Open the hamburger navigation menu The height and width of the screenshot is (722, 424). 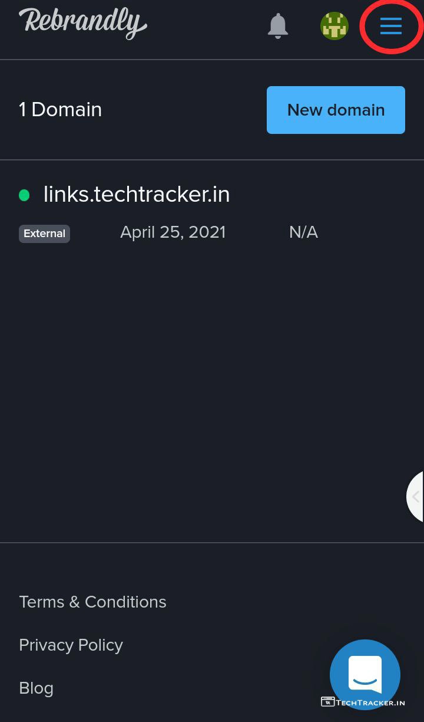(390, 26)
